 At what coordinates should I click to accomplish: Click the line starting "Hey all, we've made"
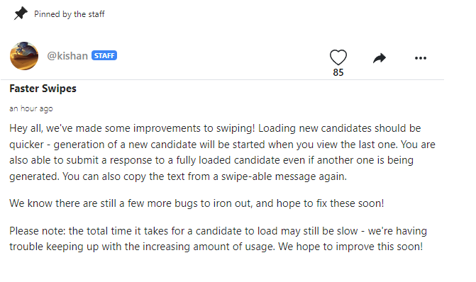pyautogui.click(x=215, y=128)
